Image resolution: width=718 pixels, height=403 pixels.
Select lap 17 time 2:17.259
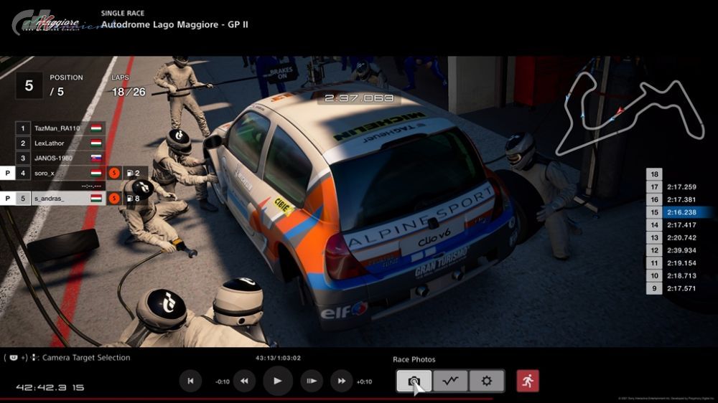[673, 186]
